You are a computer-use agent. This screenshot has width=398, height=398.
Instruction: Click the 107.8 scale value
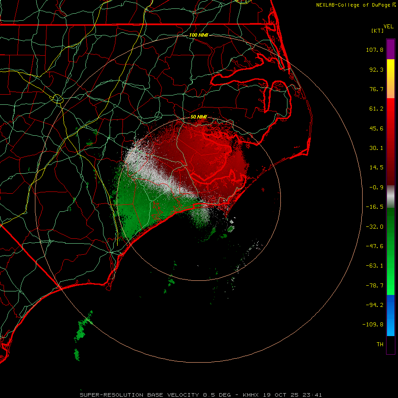tap(375, 50)
